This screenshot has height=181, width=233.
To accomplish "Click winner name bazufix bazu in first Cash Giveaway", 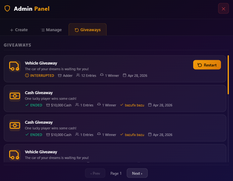I will pyautogui.click(x=134, y=105).
